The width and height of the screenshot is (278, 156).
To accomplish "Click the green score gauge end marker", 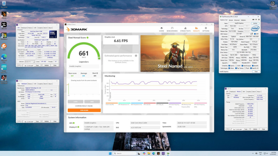I will click(x=99, y=58).
